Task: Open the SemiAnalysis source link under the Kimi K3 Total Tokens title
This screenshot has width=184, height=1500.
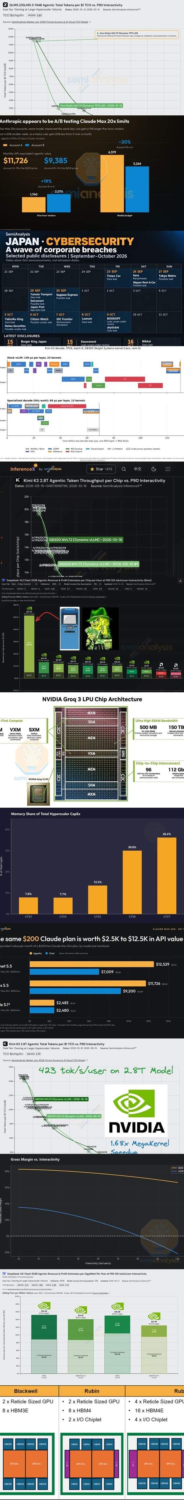Action: [48, 1060]
